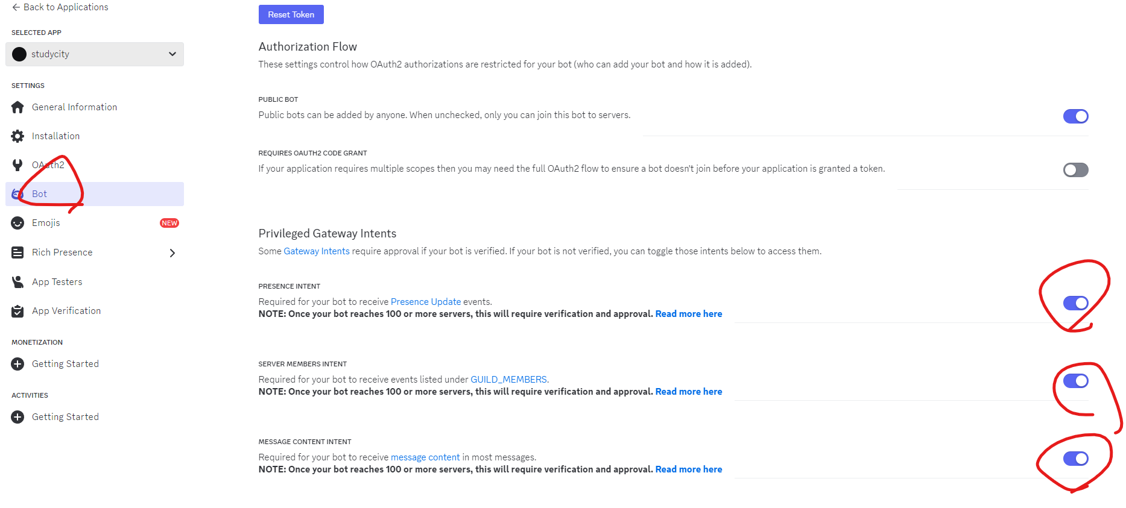Enable Requires OAuth2 Code Grant switch
The image size is (1126, 508).
point(1075,170)
